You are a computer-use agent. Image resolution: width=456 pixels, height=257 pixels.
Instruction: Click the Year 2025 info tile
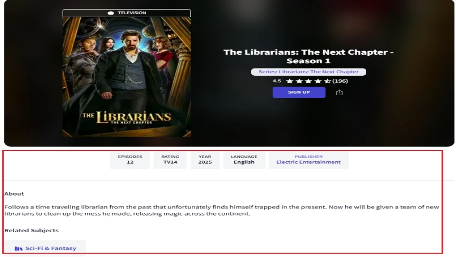click(205, 160)
